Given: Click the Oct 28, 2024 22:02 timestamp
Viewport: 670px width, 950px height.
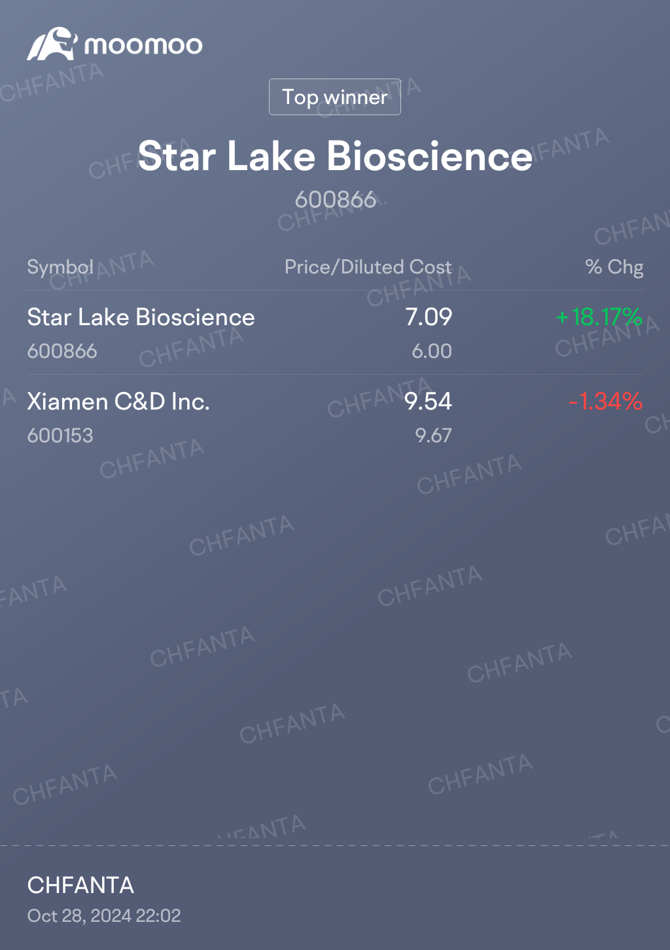Looking at the screenshot, I should click(x=104, y=916).
